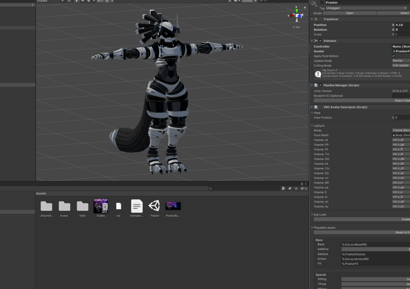Disable the Pipeline Manager script checkbox
410x289 pixels.
tap(321, 85)
